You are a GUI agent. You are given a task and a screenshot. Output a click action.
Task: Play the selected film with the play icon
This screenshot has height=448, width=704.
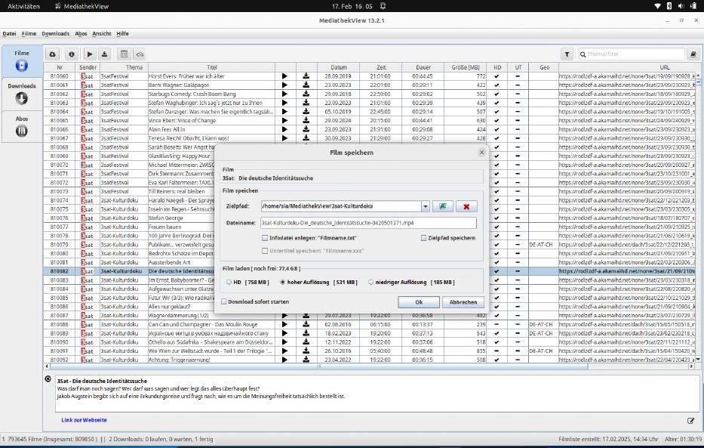90,54
